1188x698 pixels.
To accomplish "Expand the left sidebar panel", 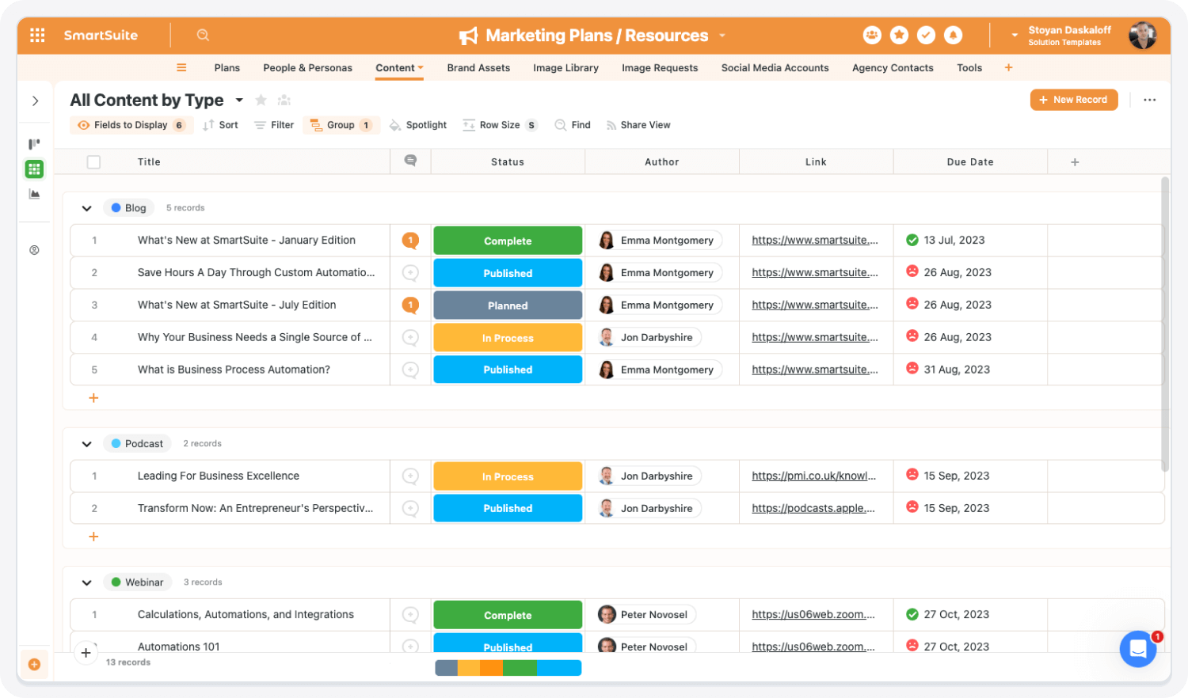I will coord(35,101).
